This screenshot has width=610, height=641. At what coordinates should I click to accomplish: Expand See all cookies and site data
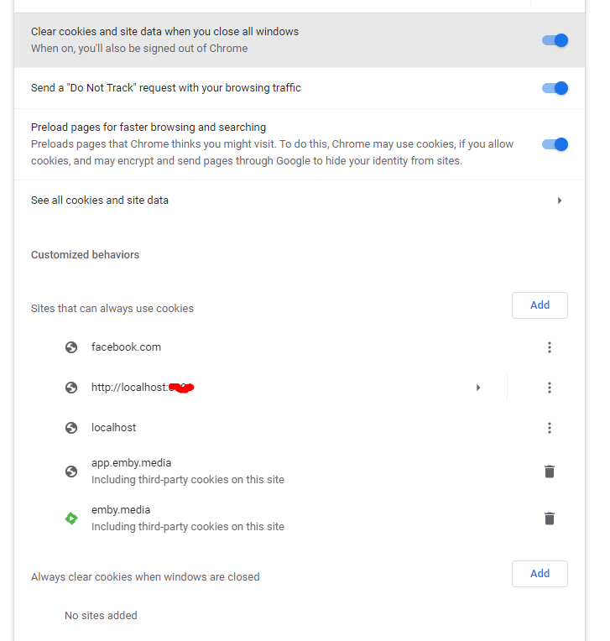[x=560, y=201]
